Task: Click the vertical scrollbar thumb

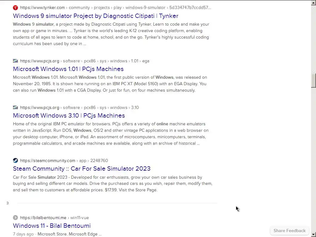Action: 314,81
